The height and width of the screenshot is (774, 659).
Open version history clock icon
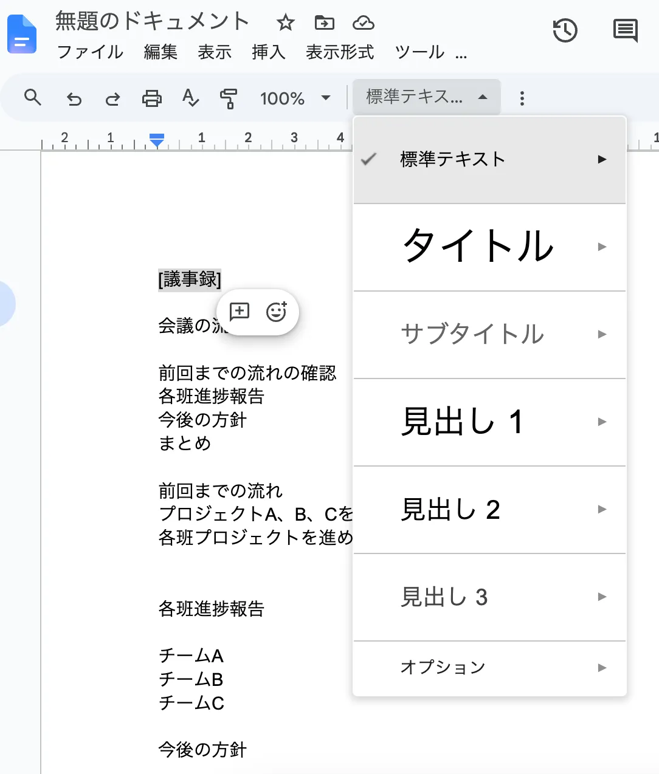(565, 30)
